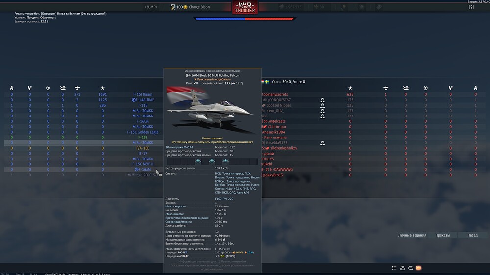Select the F-16AM row in left team
The width and height of the screenshot is (490, 275).
[84, 169]
